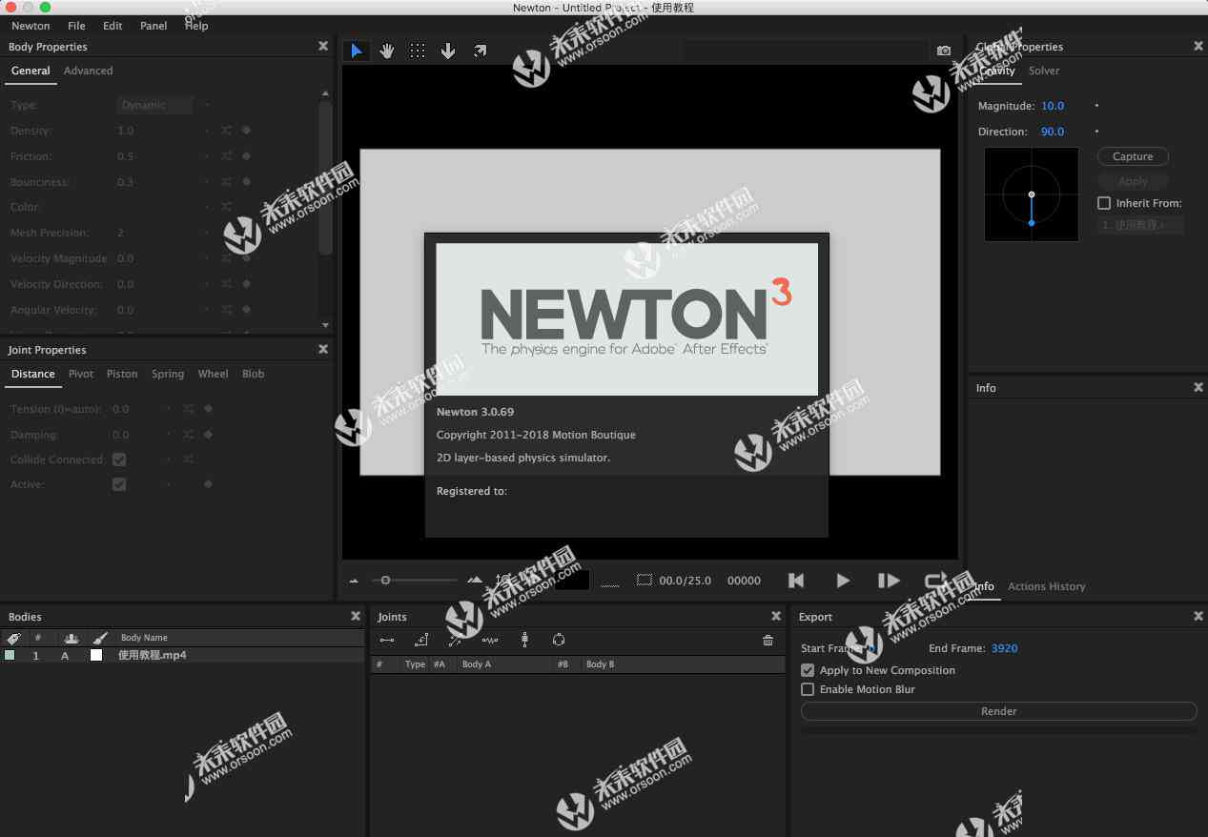The image size is (1208, 837).
Task: Add a blob joint
Action: coord(559,641)
